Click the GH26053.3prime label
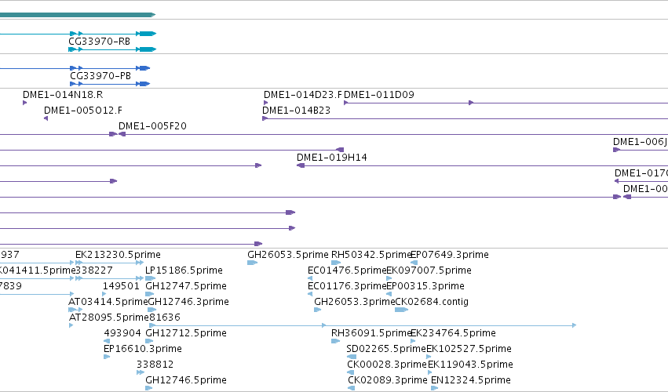This screenshot has height=392, width=668. pyautogui.click(x=355, y=302)
